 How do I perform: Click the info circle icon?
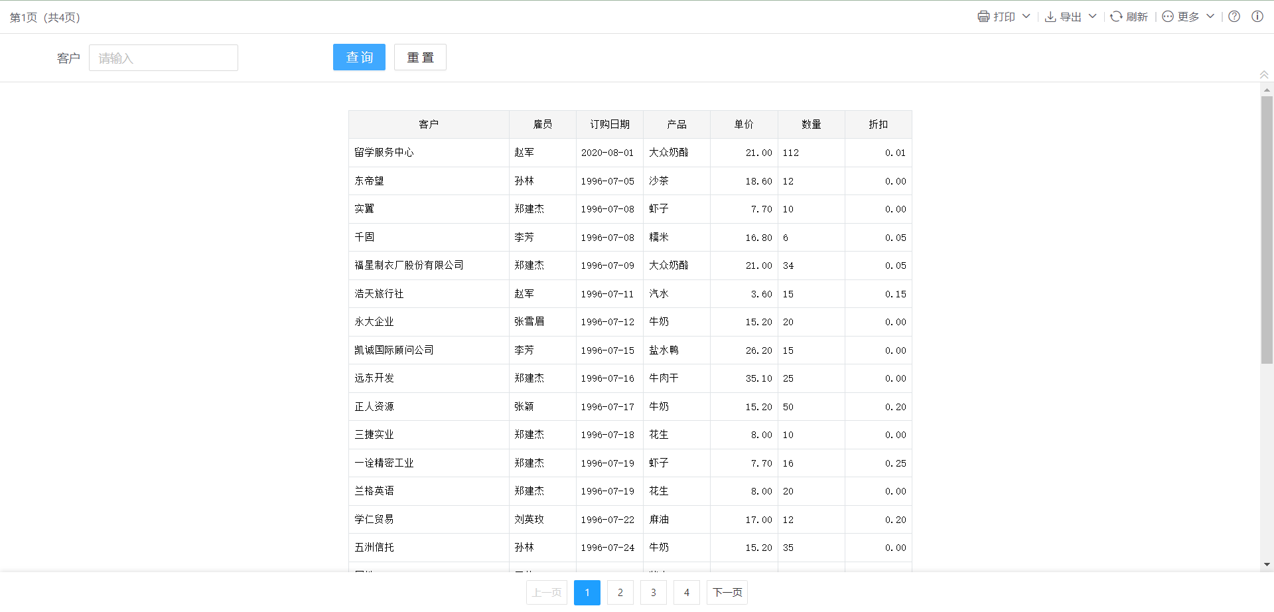coord(1257,17)
